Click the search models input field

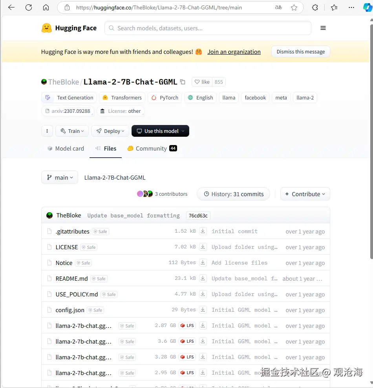[x=208, y=28]
